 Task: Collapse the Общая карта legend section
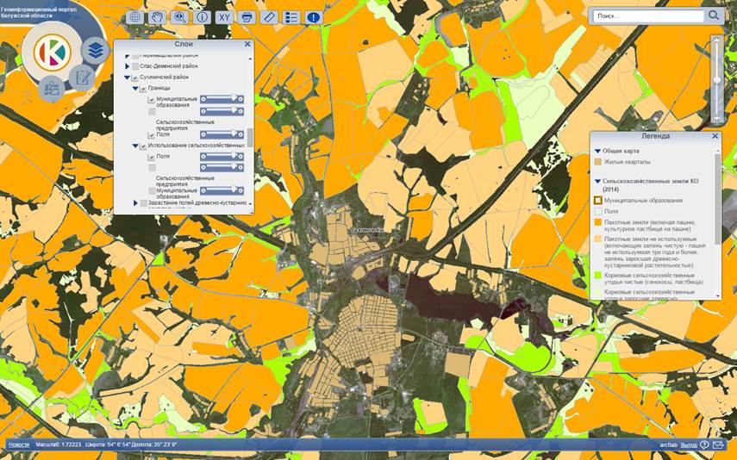click(x=596, y=151)
